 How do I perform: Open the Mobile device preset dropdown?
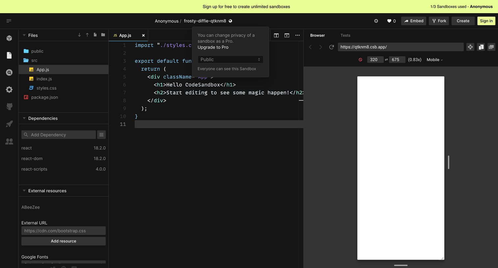[x=435, y=60]
